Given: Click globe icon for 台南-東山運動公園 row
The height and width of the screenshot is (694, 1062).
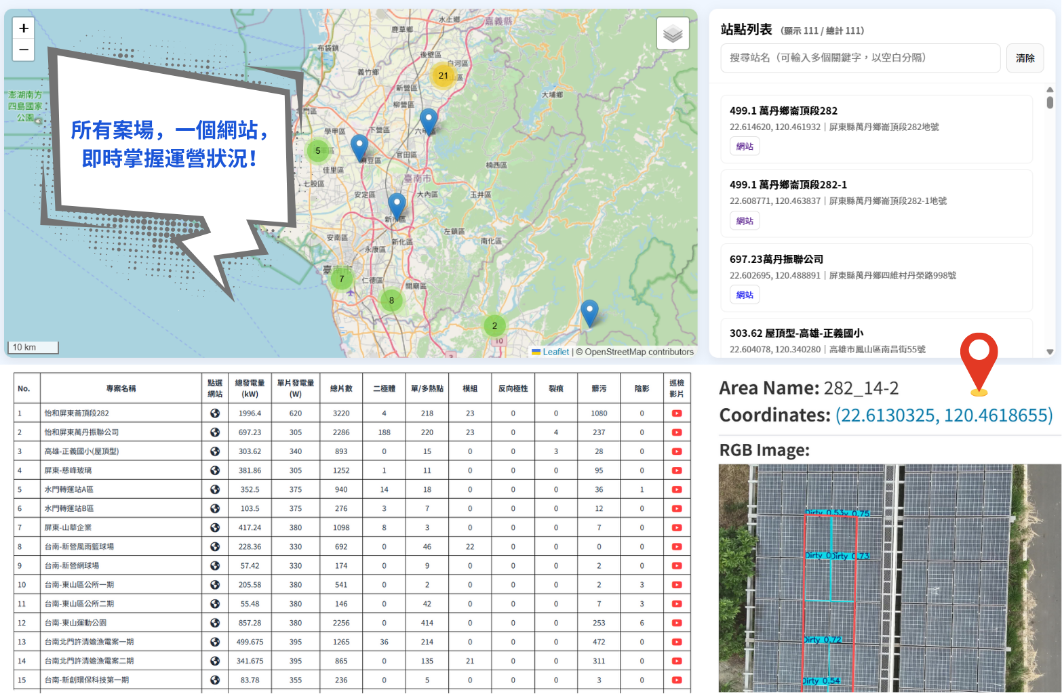Looking at the screenshot, I should pos(215,623).
